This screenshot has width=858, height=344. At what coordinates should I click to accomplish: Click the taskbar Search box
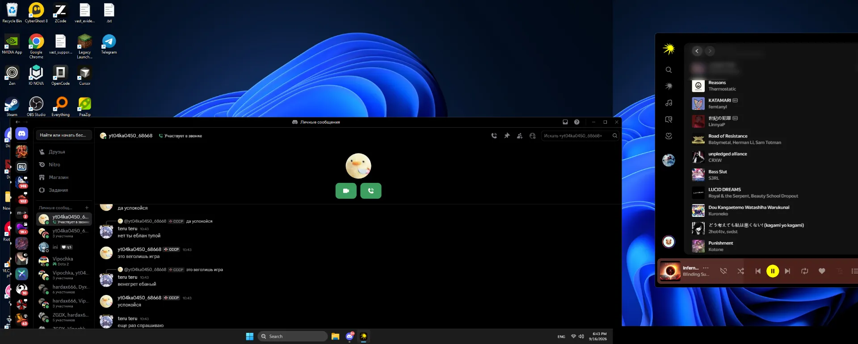click(x=293, y=336)
